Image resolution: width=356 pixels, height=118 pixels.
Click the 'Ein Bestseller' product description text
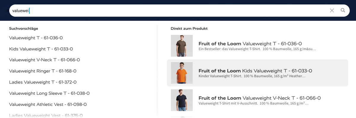coord(257,49)
